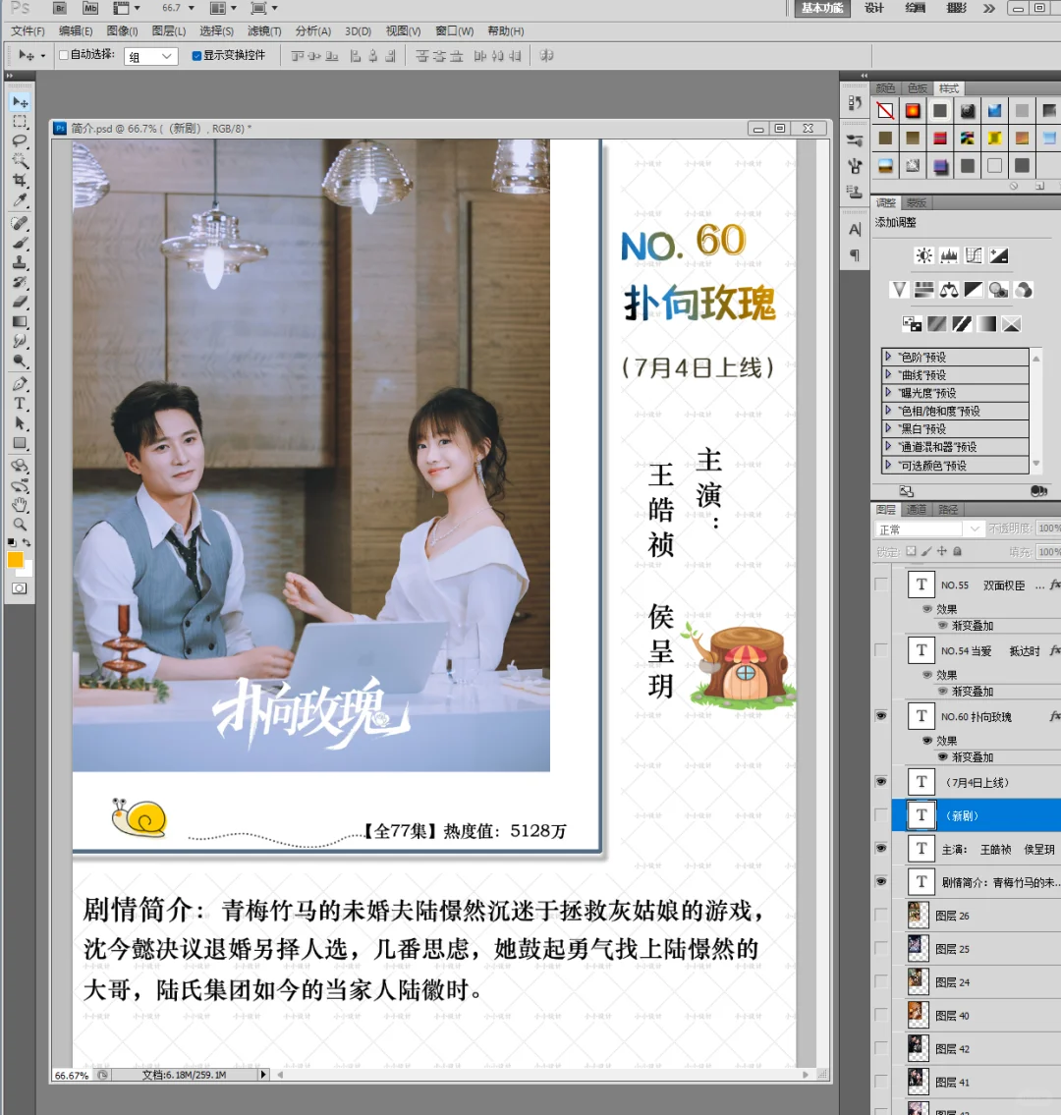The height and width of the screenshot is (1115, 1061).
Task: Select the Brush tool
Action: coord(20,244)
